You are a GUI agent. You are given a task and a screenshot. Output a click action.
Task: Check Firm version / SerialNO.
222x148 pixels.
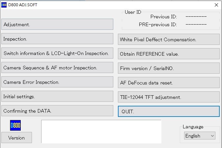pyautogui.click(x=169, y=68)
